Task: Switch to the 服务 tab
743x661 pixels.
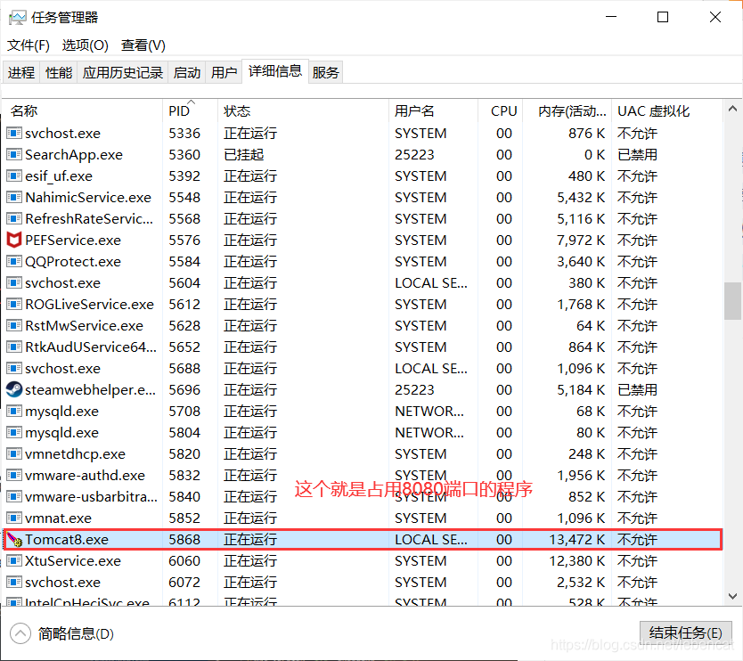Action: coord(325,72)
